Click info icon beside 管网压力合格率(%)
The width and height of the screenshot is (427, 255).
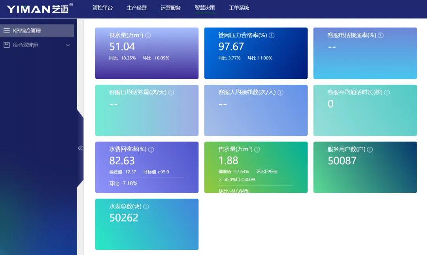272,35
